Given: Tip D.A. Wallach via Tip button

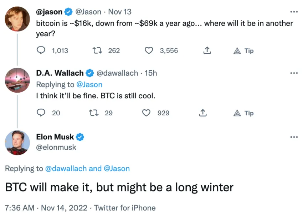Looking at the screenshot, I should 243,113.
